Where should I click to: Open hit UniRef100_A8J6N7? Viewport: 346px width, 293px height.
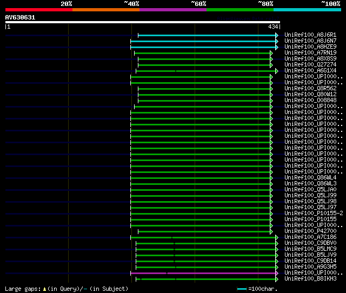coord(310,41)
